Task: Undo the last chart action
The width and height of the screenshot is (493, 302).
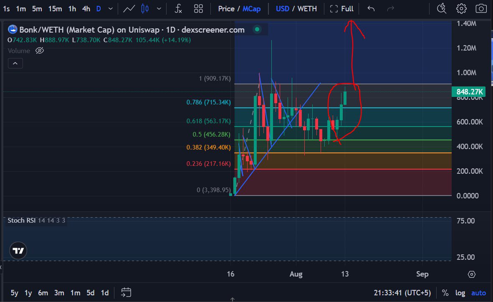Action: click(x=371, y=9)
